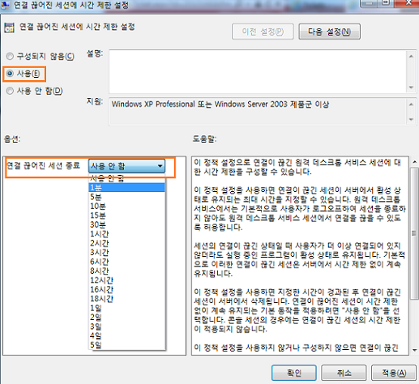Select the 사용 안 함(D) radio button
Screen dimensions: 419x384
coord(10,91)
